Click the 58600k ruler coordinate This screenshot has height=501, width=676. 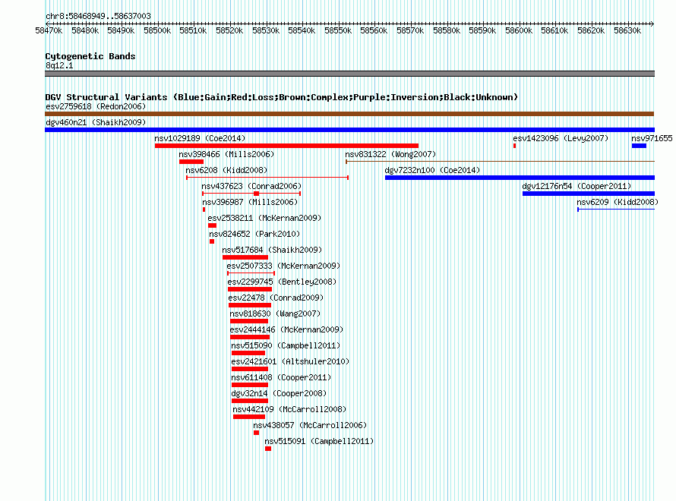(519, 30)
